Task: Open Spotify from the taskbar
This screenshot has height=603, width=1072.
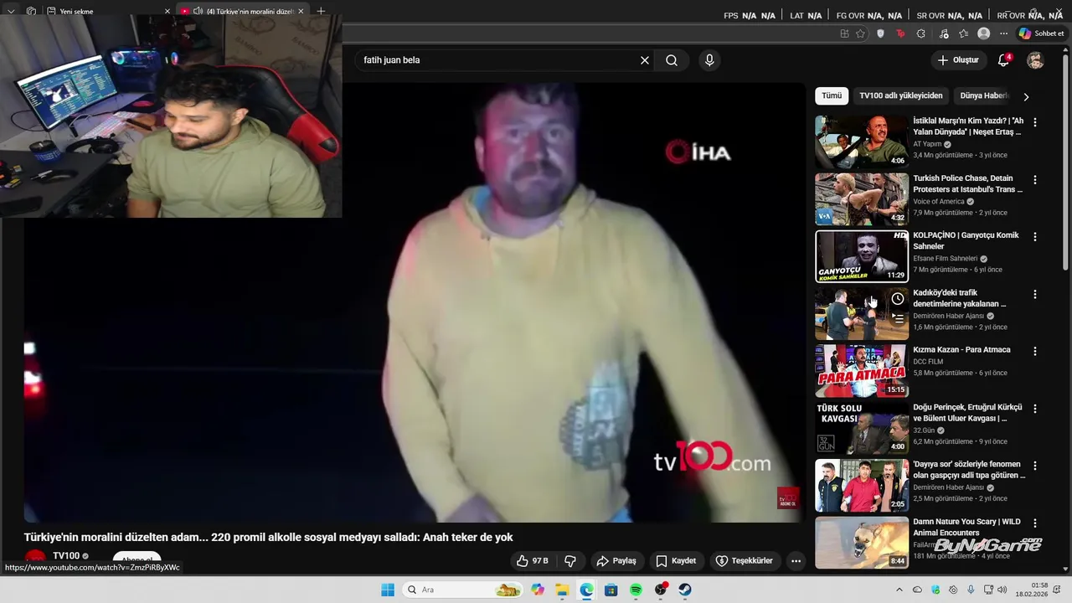Action: (x=636, y=590)
